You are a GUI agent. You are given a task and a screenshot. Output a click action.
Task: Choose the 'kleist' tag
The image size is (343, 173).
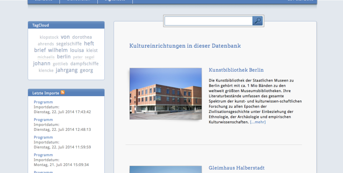point(92,51)
